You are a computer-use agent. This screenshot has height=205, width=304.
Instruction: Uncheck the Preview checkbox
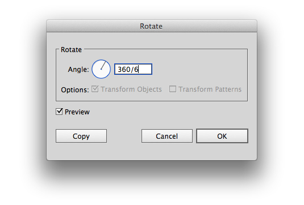[x=59, y=112]
